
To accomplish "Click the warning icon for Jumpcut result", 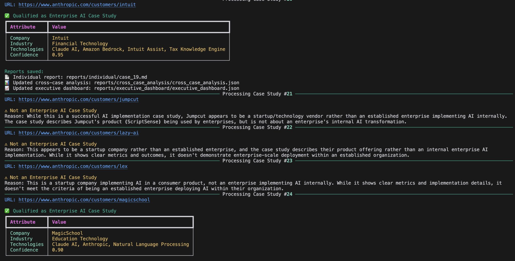I will coord(7,110).
